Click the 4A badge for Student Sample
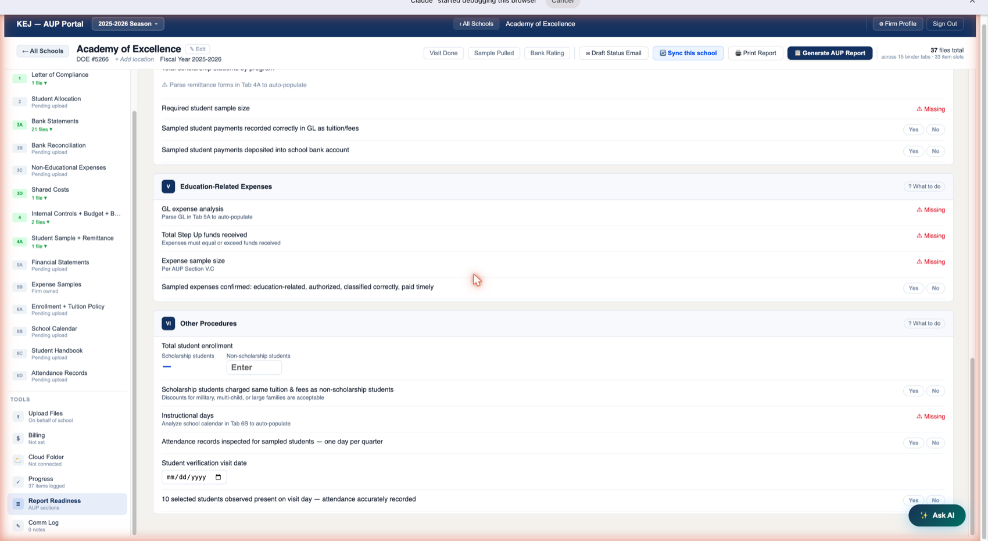The height and width of the screenshot is (541, 988). click(x=19, y=242)
